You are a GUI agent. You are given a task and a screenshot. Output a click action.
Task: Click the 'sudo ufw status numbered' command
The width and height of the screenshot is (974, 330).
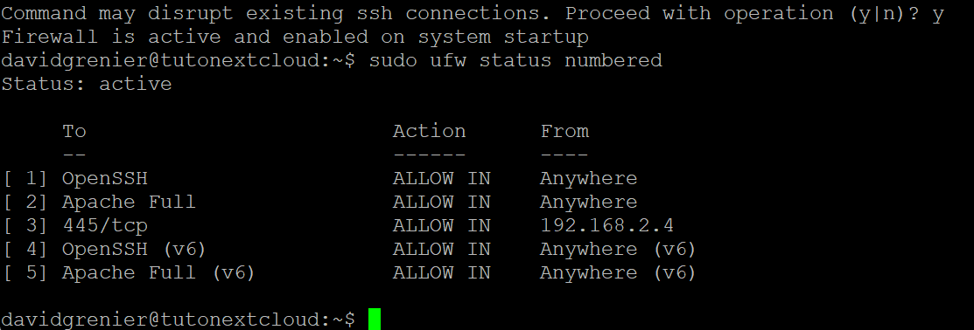point(515,61)
